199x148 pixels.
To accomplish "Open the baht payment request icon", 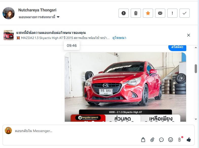I will pyautogui.click(x=180, y=140).
